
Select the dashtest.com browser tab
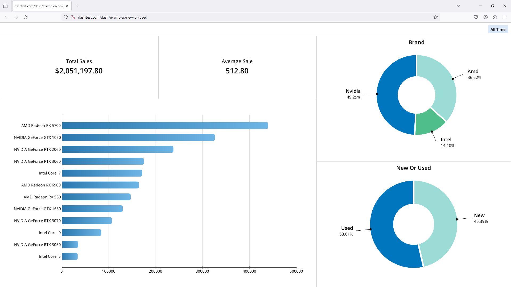coord(42,6)
